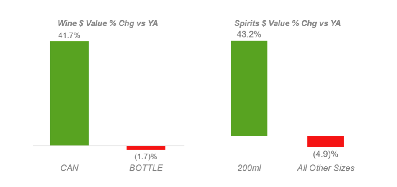Select the red BOTTLE wine bar

(x=146, y=148)
